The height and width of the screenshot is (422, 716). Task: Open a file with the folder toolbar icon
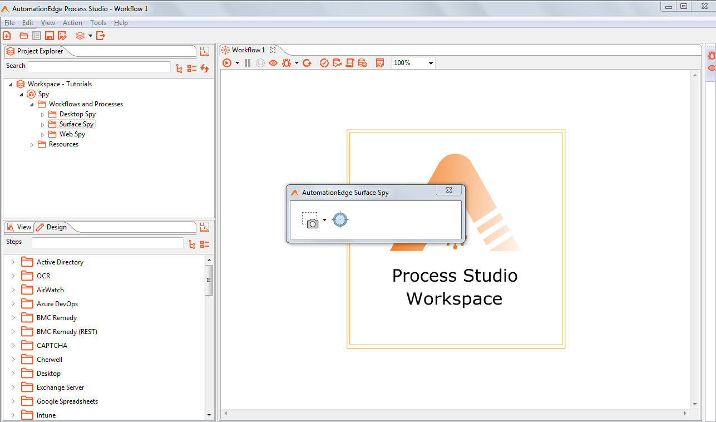click(x=23, y=36)
